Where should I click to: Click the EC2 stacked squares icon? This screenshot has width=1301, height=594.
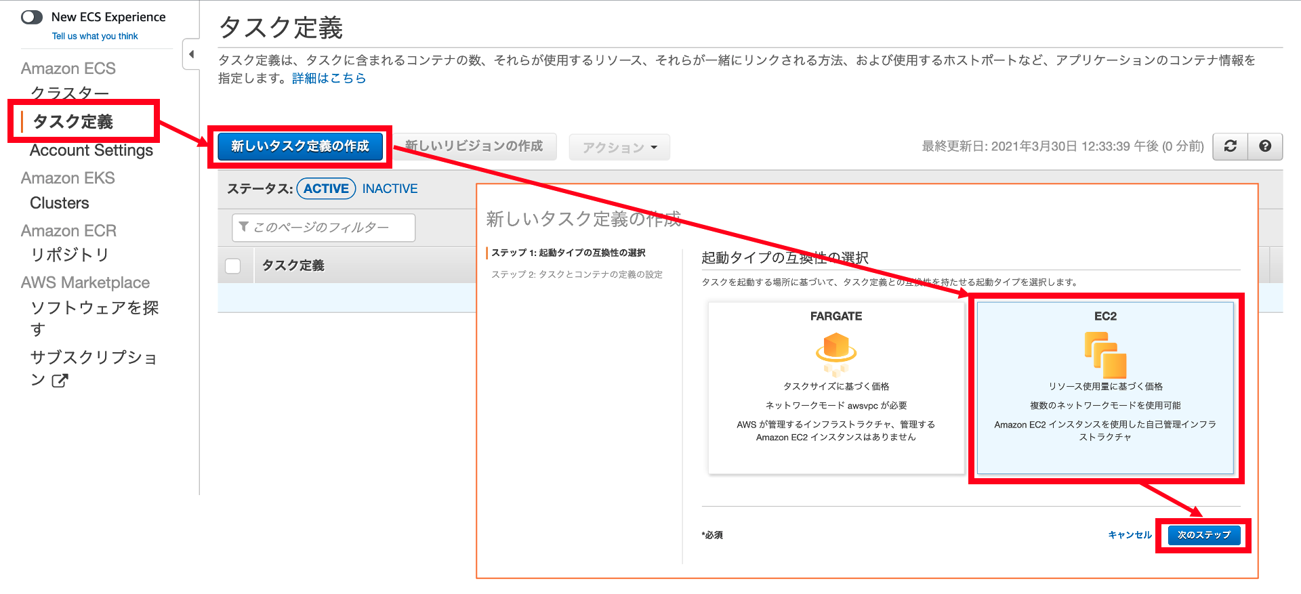tap(1105, 355)
